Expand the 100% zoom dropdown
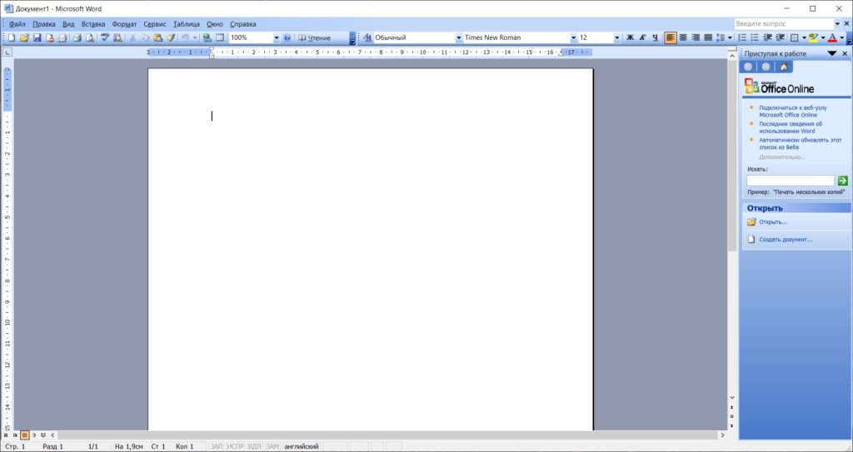Viewport: 853px width, 452px height. coord(277,37)
